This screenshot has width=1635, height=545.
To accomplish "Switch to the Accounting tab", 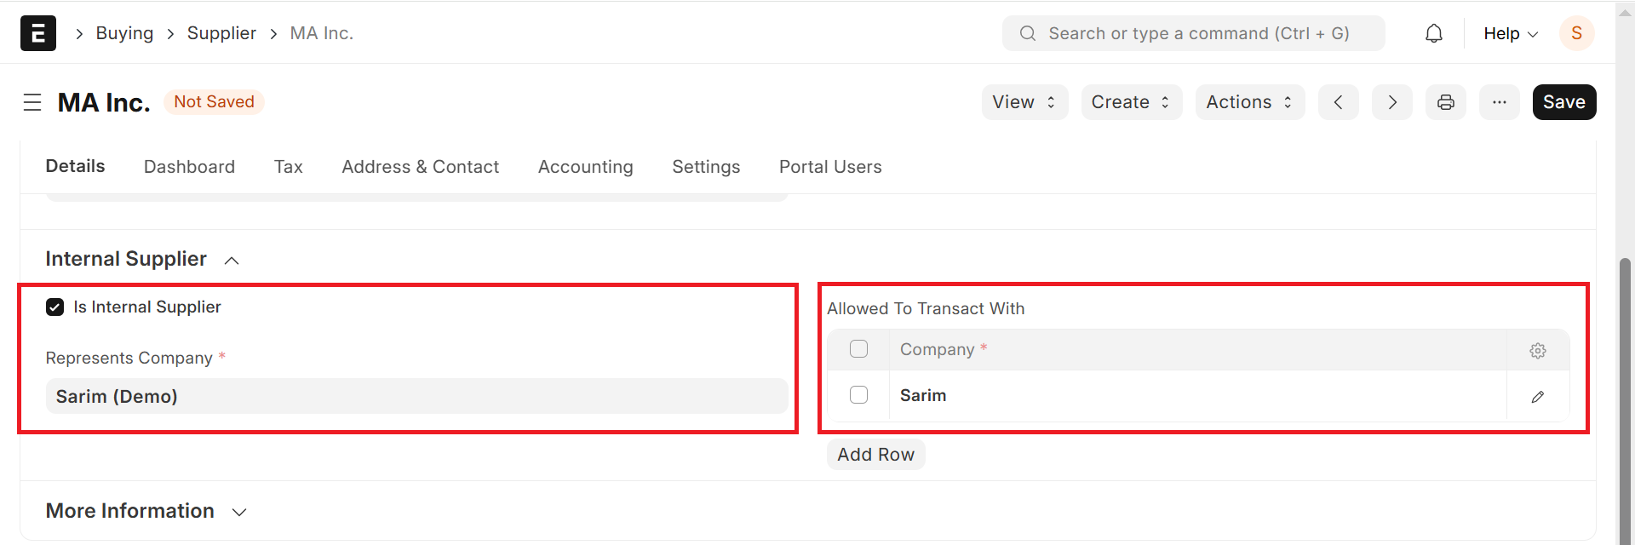I will click(x=585, y=167).
